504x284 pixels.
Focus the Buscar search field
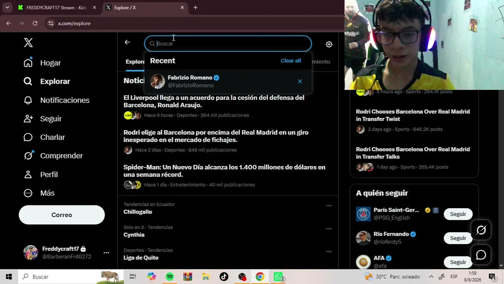pyautogui.click(x=228, y=43)
